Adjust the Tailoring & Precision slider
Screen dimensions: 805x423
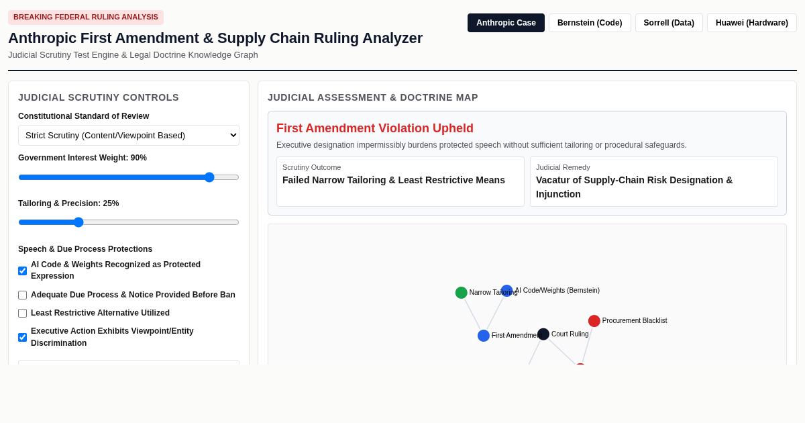pyautogui.click(x=129, y=222)
